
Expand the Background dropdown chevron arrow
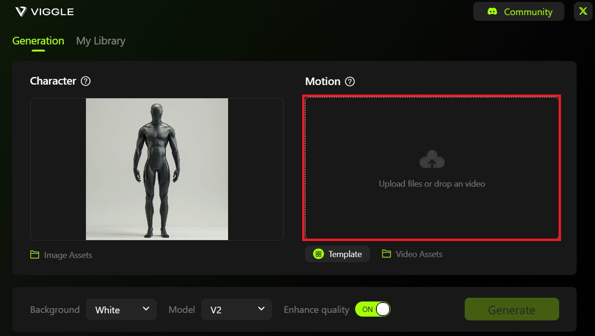[146, 309]
